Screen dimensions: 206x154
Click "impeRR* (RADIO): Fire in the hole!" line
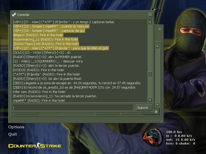pos(39,101)
